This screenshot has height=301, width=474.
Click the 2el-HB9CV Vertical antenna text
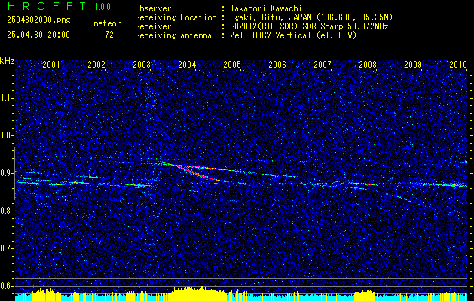(x=293, y=35)
